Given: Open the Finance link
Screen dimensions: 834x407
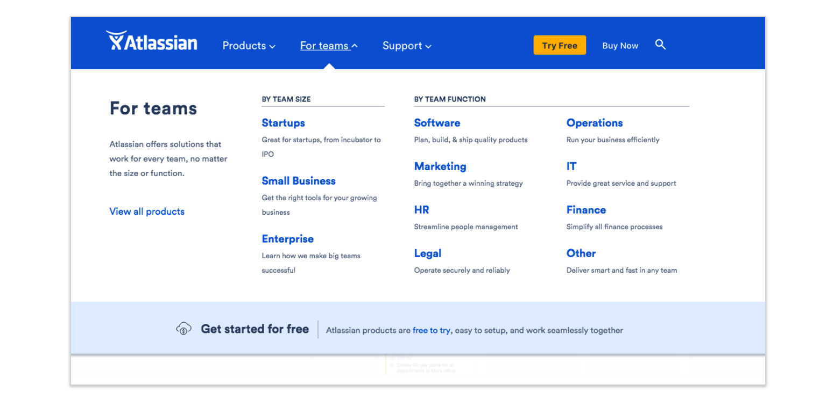Looking at the screenshot, I should tap(586, 210).
